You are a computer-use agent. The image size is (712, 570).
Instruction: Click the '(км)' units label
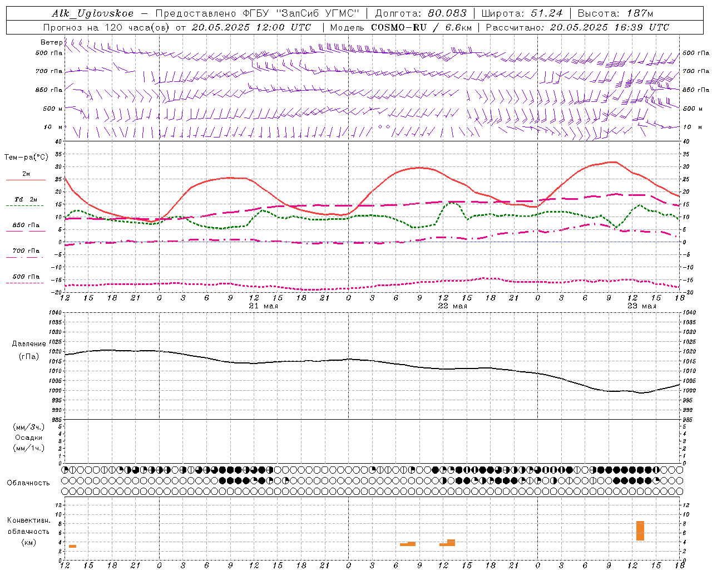pos(28,542)
